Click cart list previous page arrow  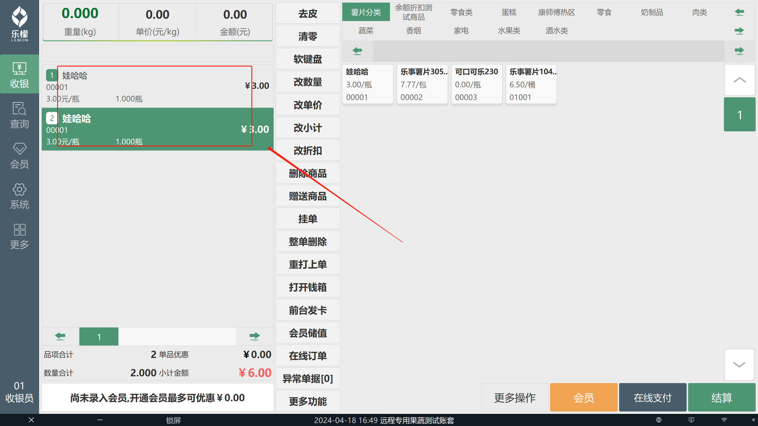pos(60,336)
